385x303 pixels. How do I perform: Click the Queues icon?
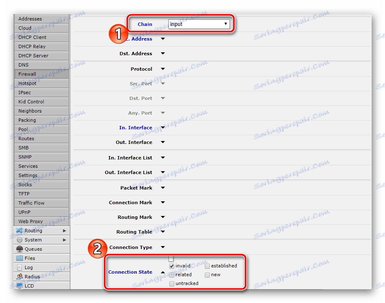pyautogui.click(x=19, y=249)
